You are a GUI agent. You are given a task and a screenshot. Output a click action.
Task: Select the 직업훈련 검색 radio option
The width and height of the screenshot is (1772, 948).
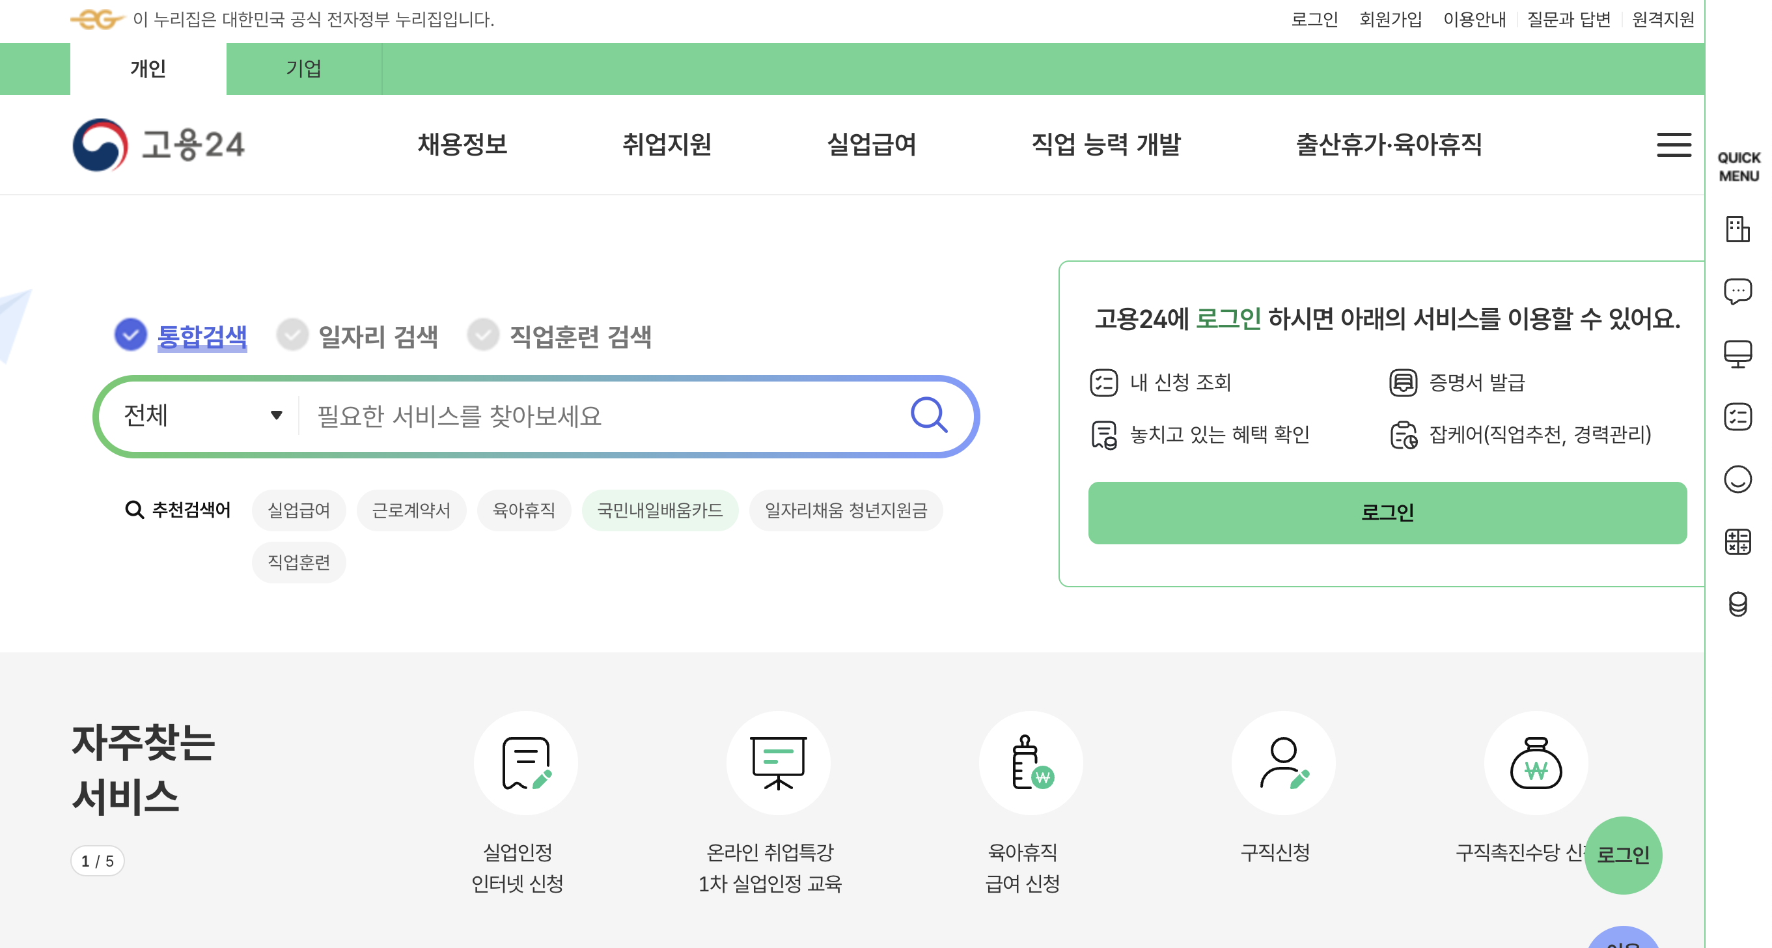tap(483, 335)
